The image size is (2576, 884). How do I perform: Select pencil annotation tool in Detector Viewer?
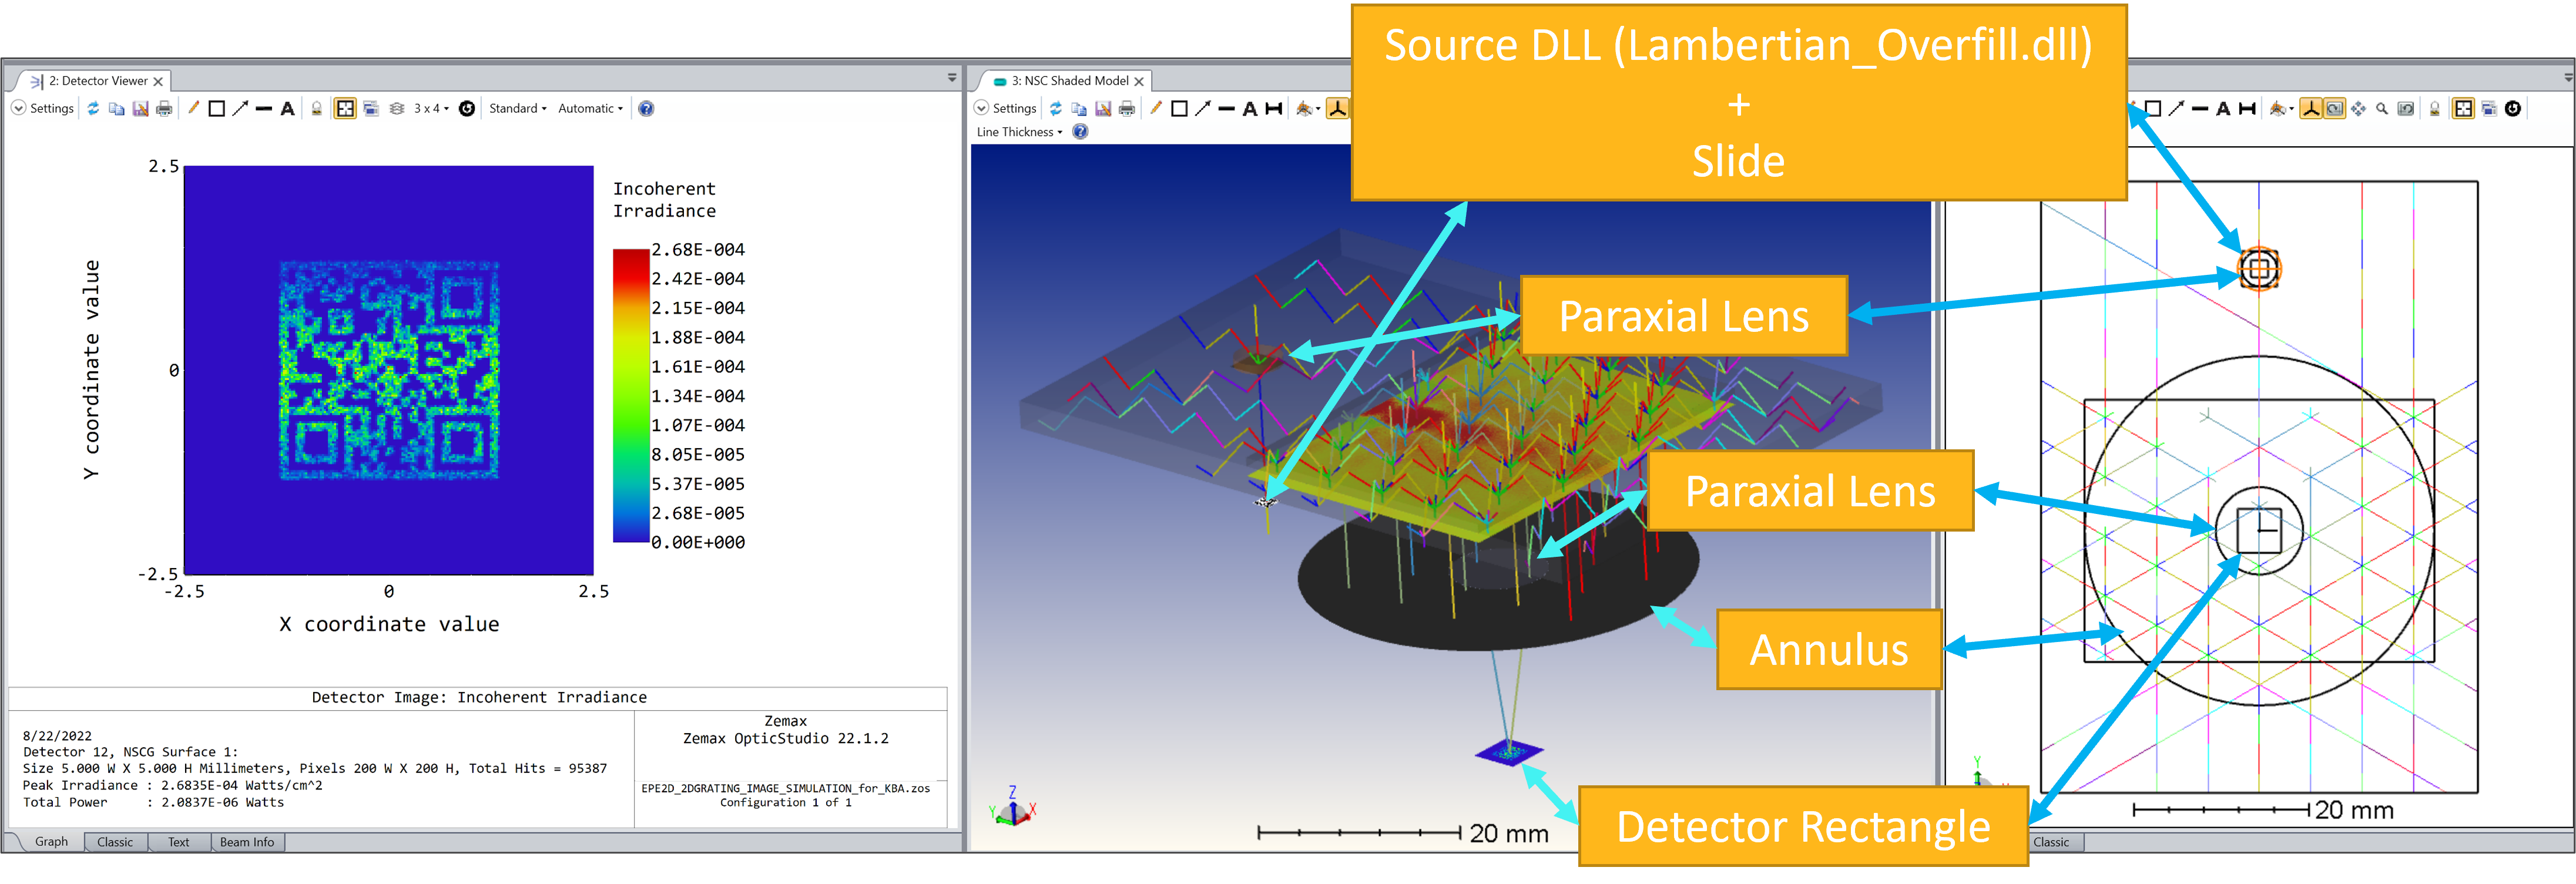pyautogui.click(x=193, y=108)
